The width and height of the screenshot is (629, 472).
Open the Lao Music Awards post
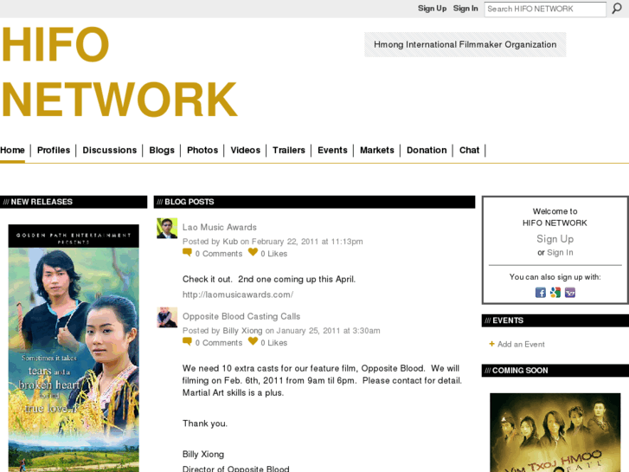coord(220,228)
